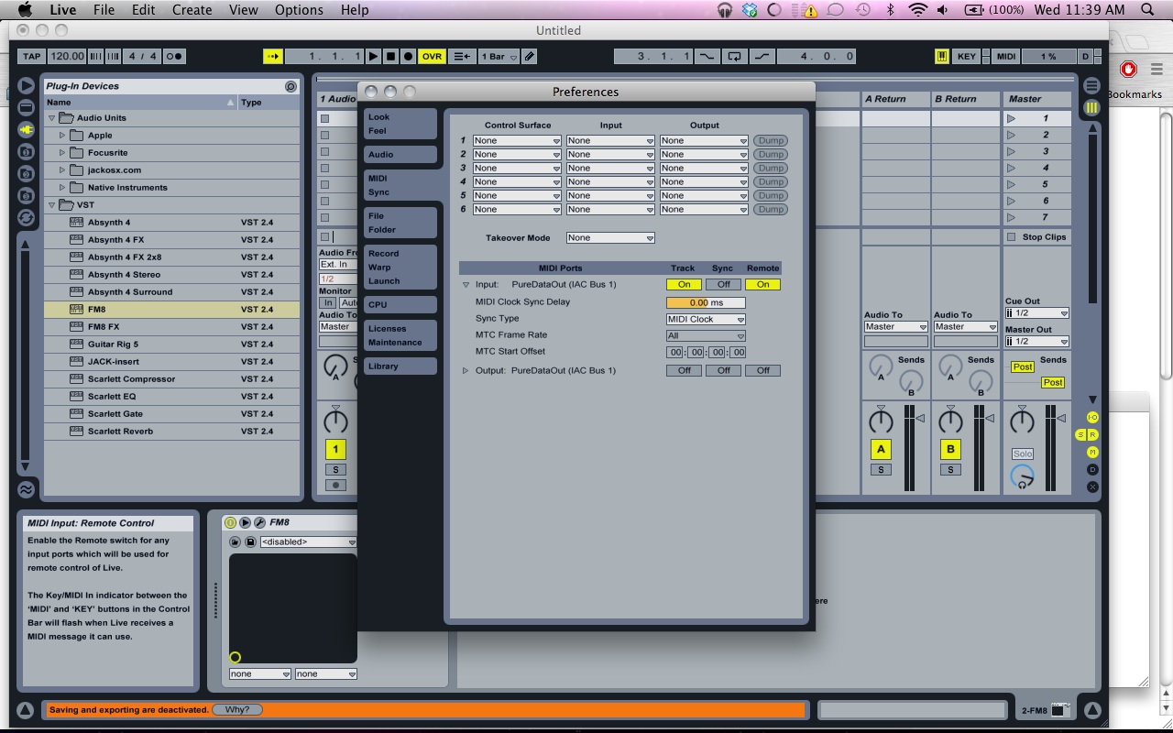Open Look Feel preferences tab
This screenshot has width=1173, height=733.
[x=400, y=124]
